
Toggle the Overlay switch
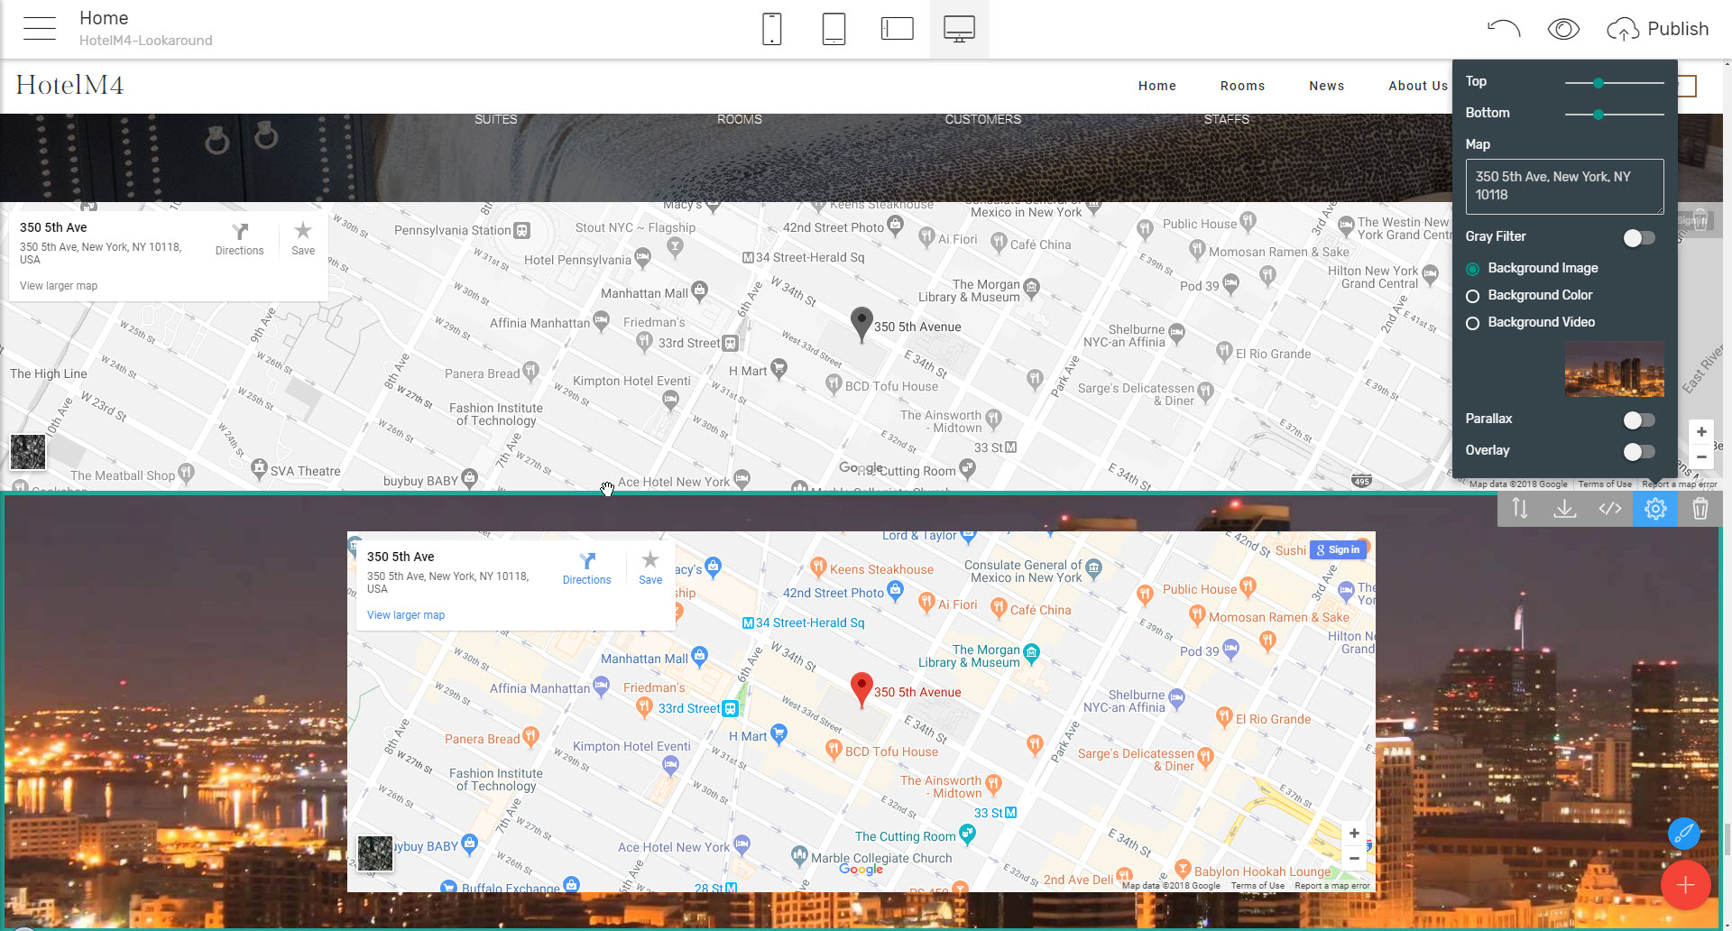pos(1639,451)
